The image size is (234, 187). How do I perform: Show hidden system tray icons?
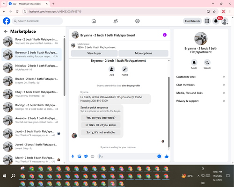click(198, 176)
